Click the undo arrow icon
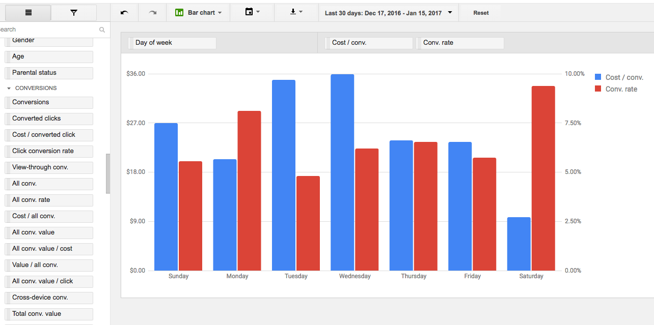The image size is (654, 325). tap(124, 13)
